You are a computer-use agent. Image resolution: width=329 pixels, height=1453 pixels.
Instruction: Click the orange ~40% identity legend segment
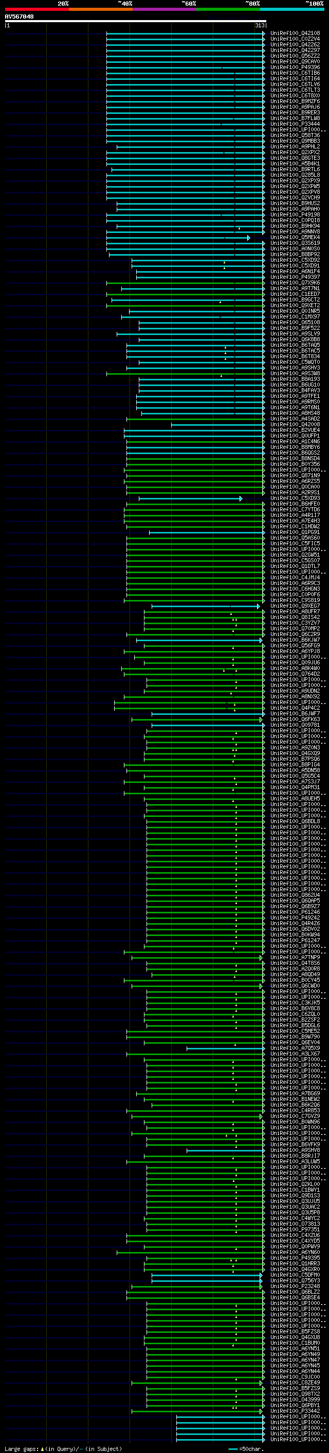click(101, 9)
